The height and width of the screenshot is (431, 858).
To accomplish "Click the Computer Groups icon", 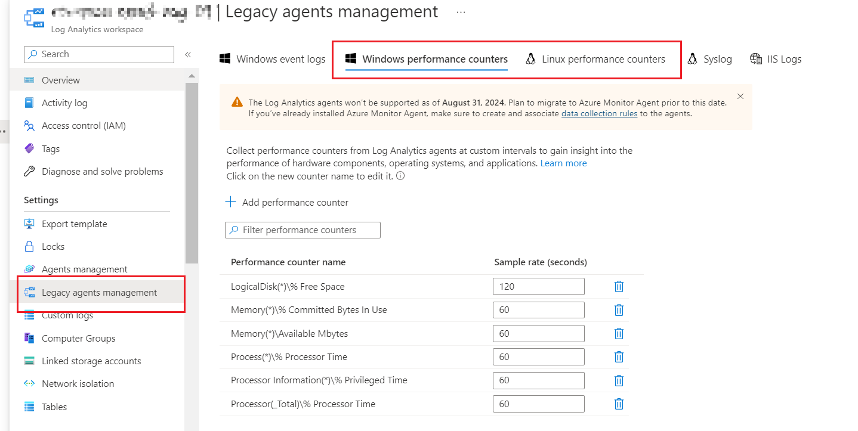I will [29, 338].
